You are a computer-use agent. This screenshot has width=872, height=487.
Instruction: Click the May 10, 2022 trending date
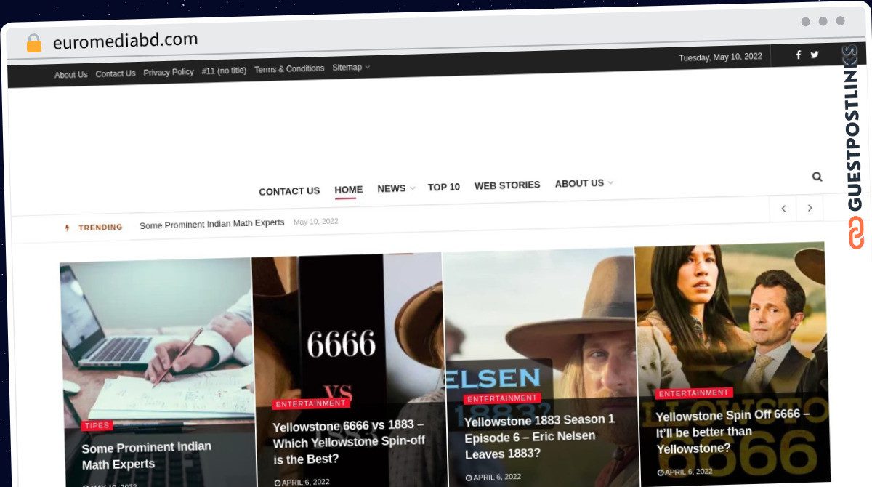point(316,222)
